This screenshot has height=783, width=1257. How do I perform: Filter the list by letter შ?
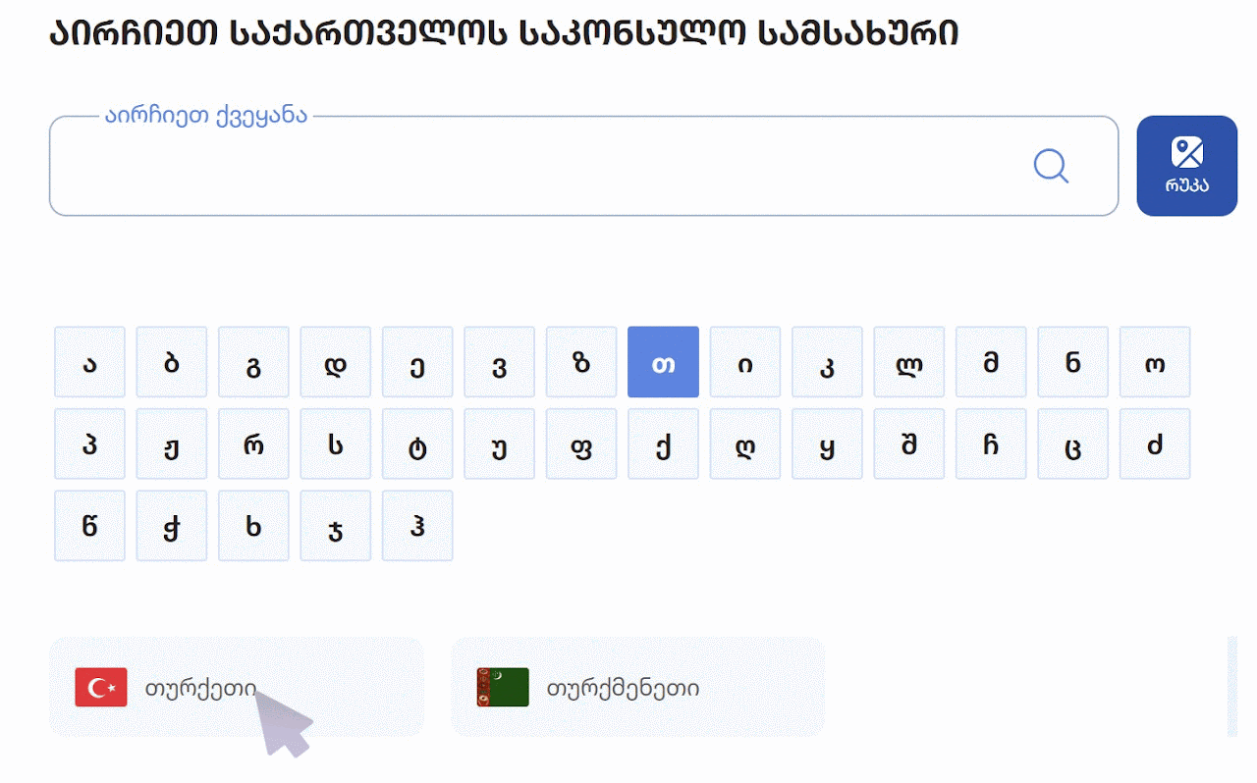(909, 444)
